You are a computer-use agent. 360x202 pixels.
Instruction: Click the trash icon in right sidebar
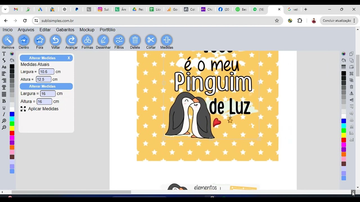coord(352,87)
